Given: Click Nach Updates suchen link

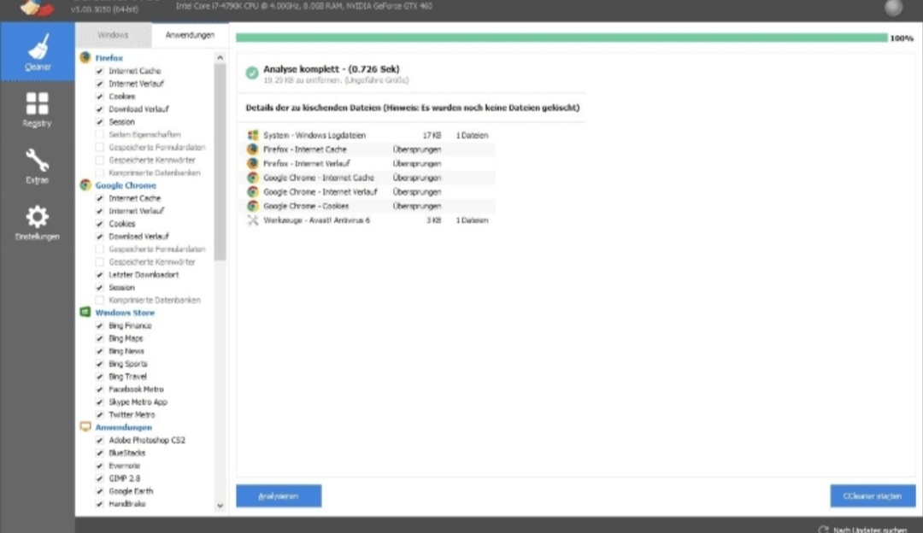Looking at the screenshot, I should click(869, 530).
